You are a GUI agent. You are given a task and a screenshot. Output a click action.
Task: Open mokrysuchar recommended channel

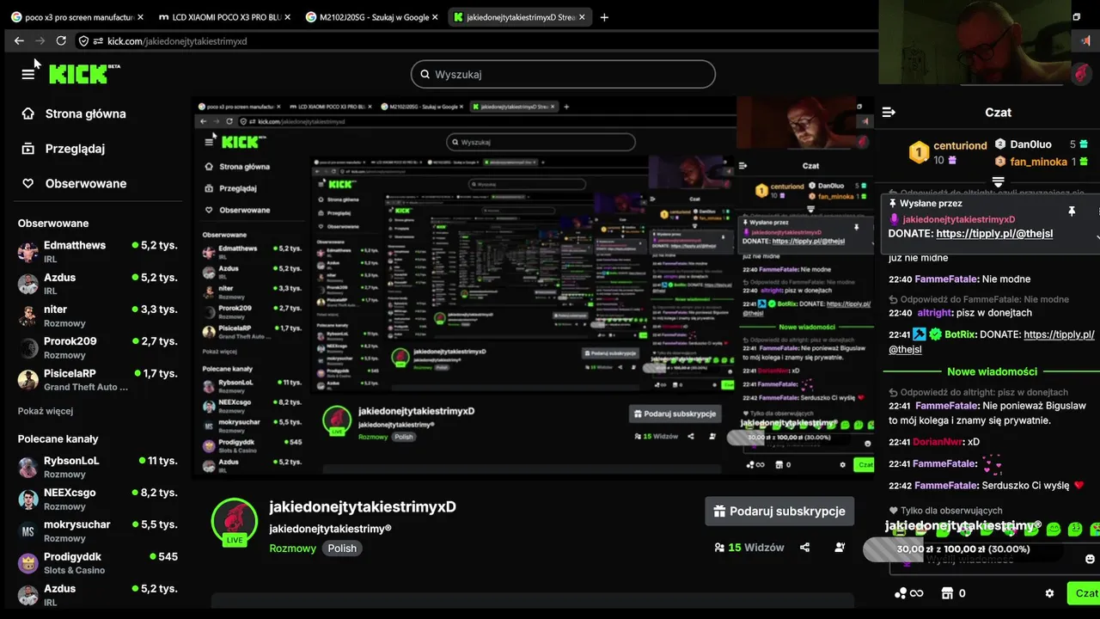(98, 530)
